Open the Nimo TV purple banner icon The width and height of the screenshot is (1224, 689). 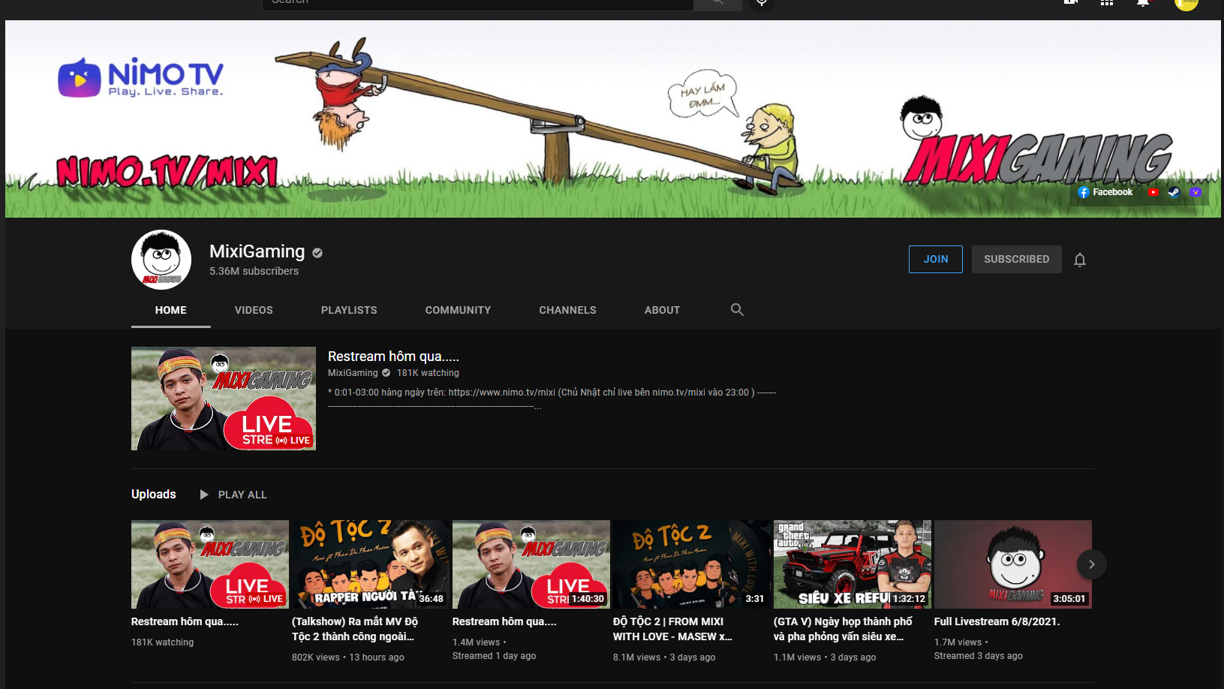tap(1195, 192)
